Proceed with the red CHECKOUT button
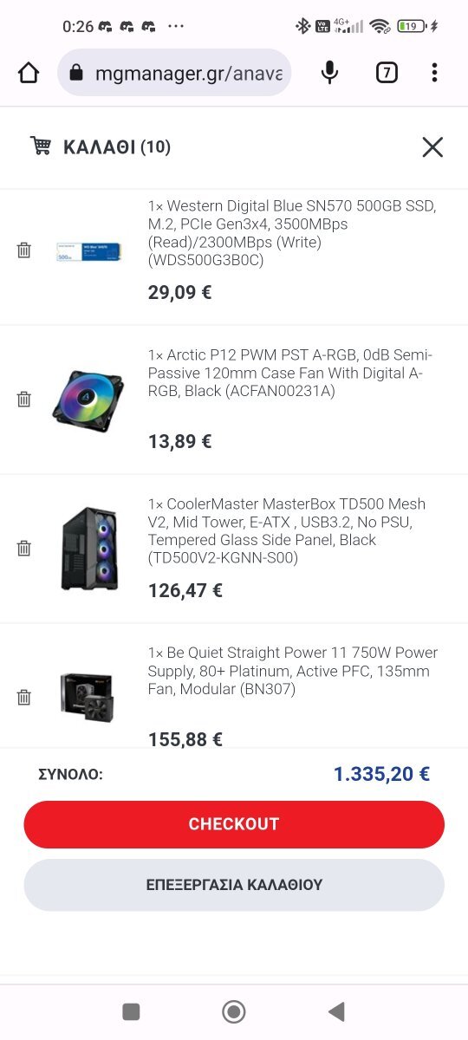This screenshot has height=1040, width=468. 234,824
